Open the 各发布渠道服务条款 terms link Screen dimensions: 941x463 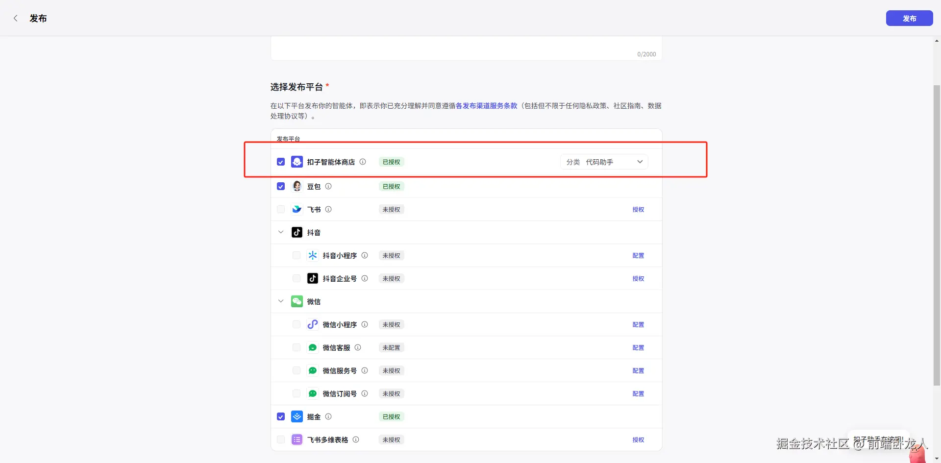coord(487,105)
